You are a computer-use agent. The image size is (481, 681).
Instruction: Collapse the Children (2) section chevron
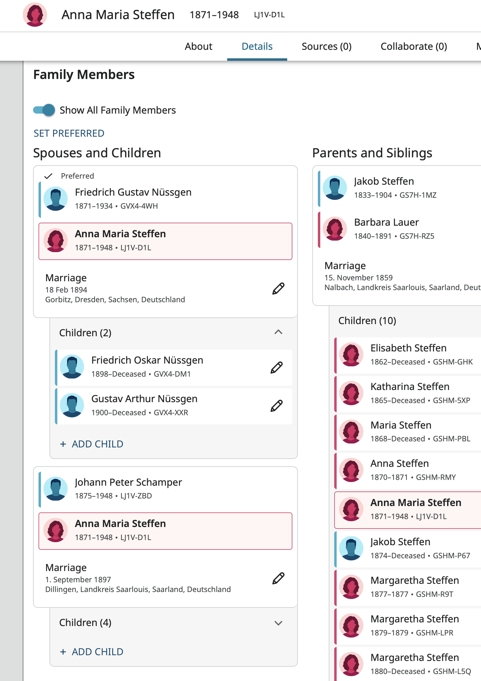click(x=278, y=332)
